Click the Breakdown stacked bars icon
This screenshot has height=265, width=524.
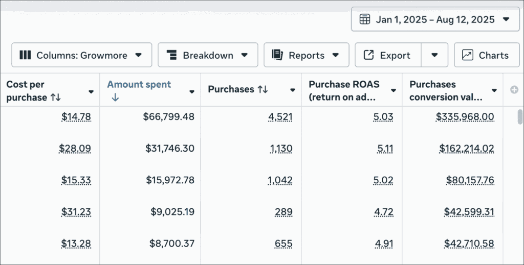pyautogui.click(x=172, y=55)
